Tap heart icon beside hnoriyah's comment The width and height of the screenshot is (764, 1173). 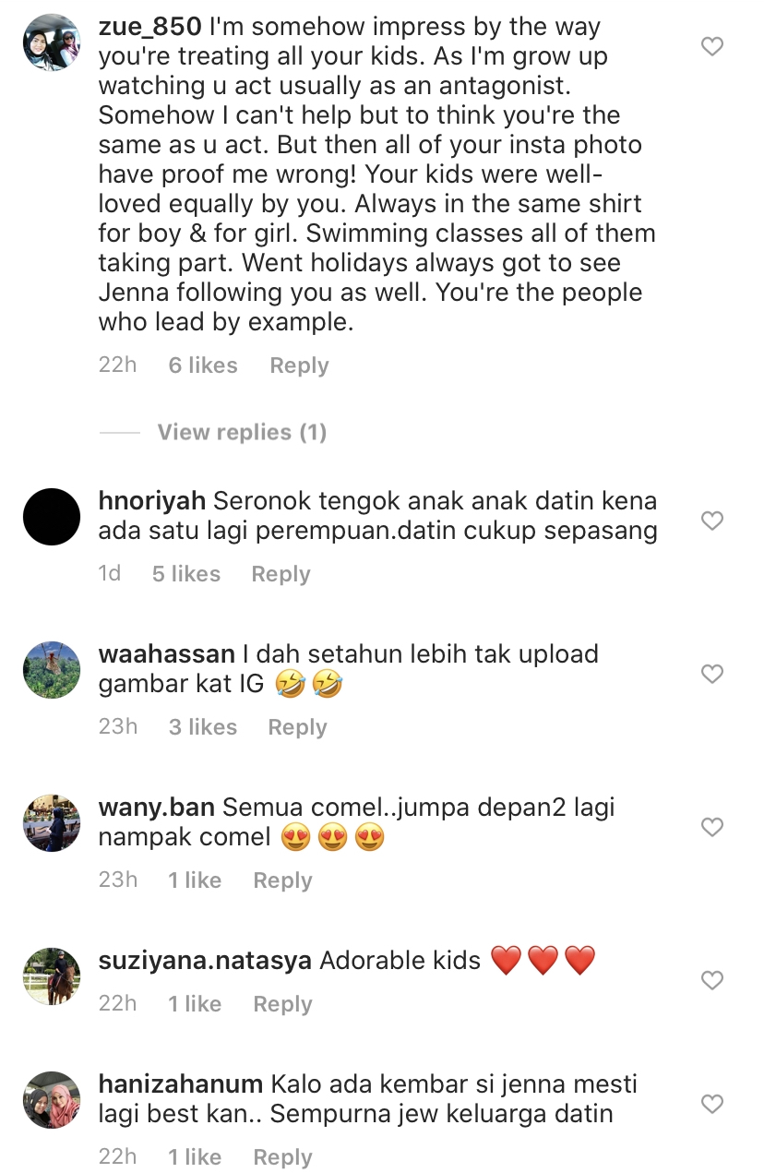[712, 521]
